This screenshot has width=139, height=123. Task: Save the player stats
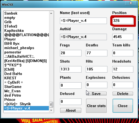tap(96, 94)
